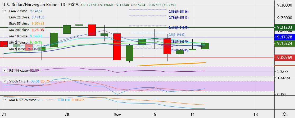Viewport: 295px width, 118px height.
Task: Click the 0.786(9.25813) Fibonacci level label
Action: point(179,18)
